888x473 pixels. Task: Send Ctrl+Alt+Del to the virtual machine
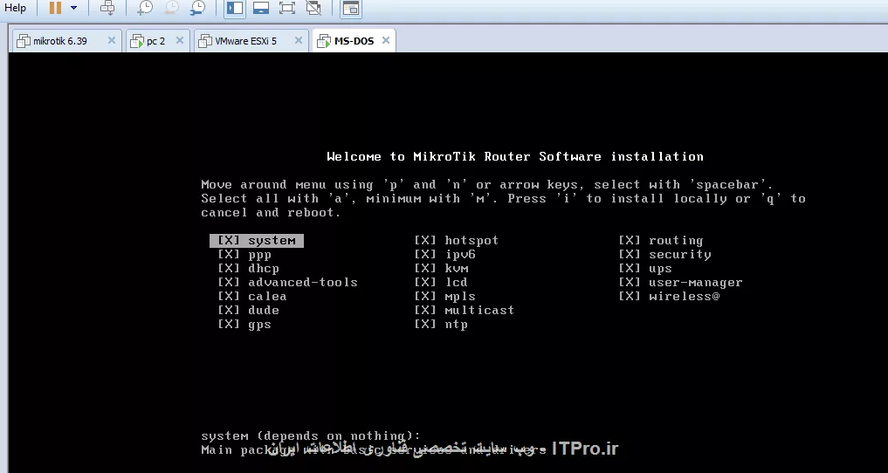pyautogui.click(x=107, y=8)
